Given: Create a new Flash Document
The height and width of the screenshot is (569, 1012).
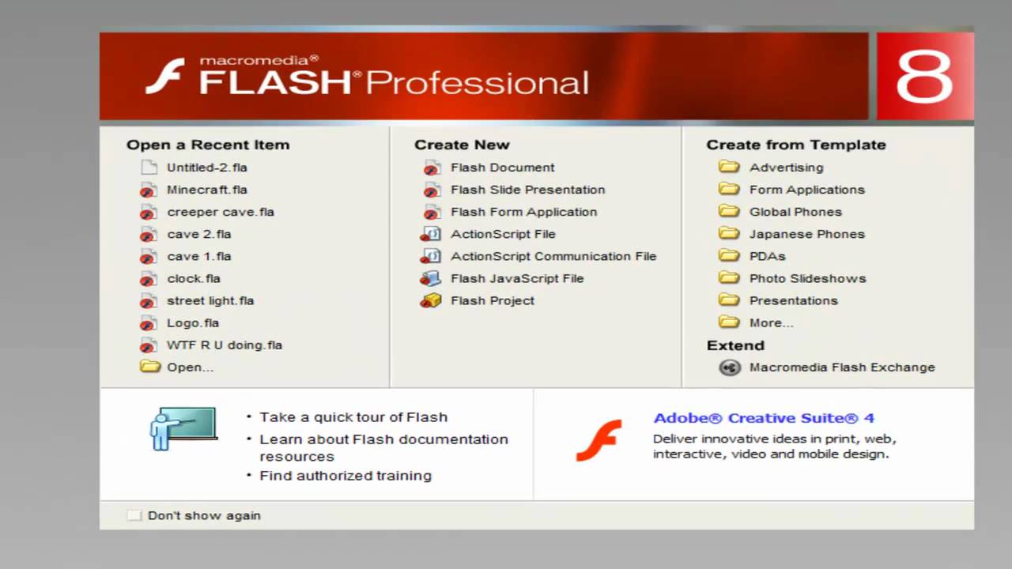Looking at the screenshot, I should (x=503, y=168).
